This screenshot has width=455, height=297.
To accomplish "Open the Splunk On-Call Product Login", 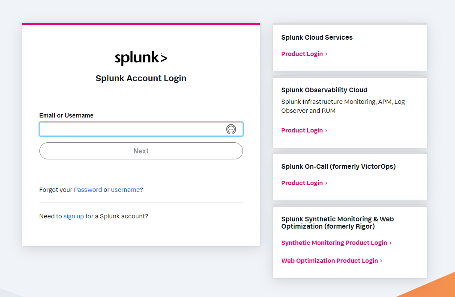I will pyautogui.click(x=302, y=183).
